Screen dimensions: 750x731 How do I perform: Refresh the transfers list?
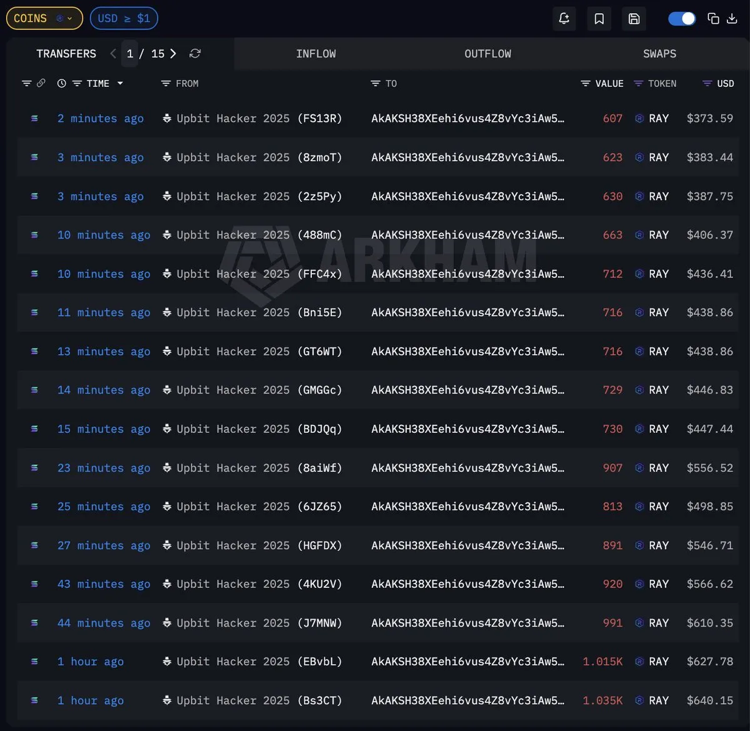[x=195, y=54]
